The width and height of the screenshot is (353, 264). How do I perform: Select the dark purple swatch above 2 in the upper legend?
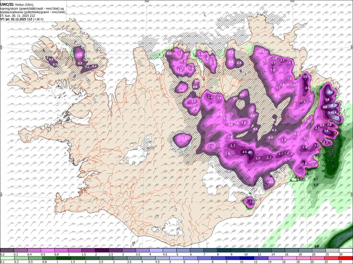pos(102,250)
